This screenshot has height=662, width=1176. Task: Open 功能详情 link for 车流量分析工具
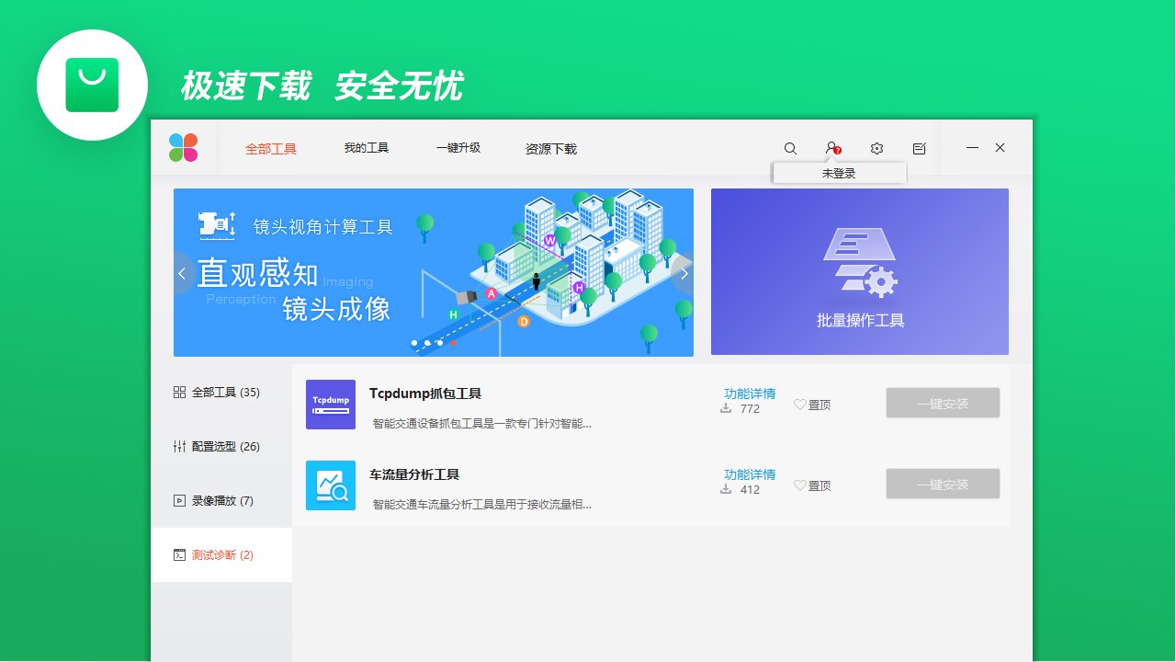point(750,474)
